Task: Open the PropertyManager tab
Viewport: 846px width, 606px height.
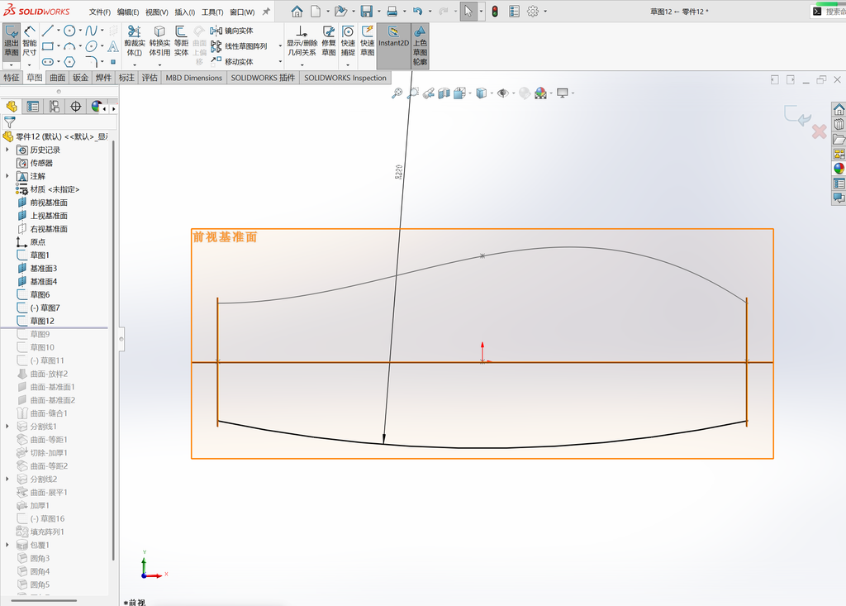Action: [x=33, y=107]
